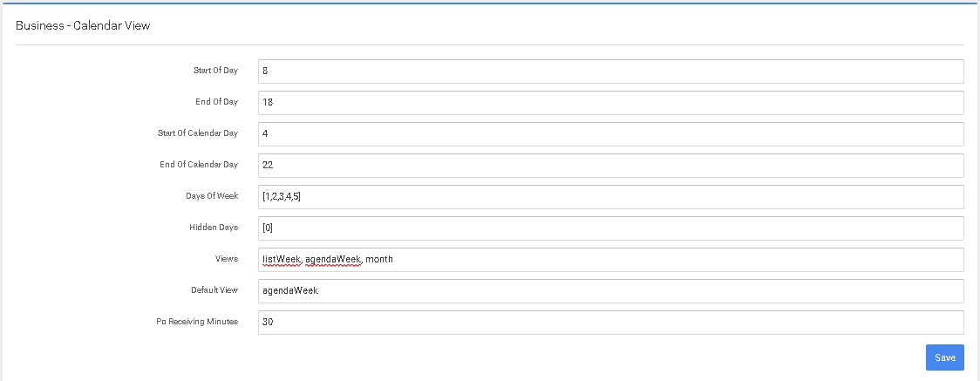Focus the End Of Day text box
Image resolution: width=980 pixels, height=381 pixels.
click(610, 103)
